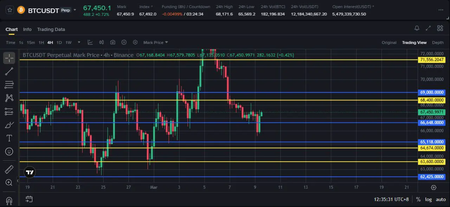Viewport: 450px width, 207px height.
Task: Select the 69,000.0000 blue price label
Action: point(432,93)
